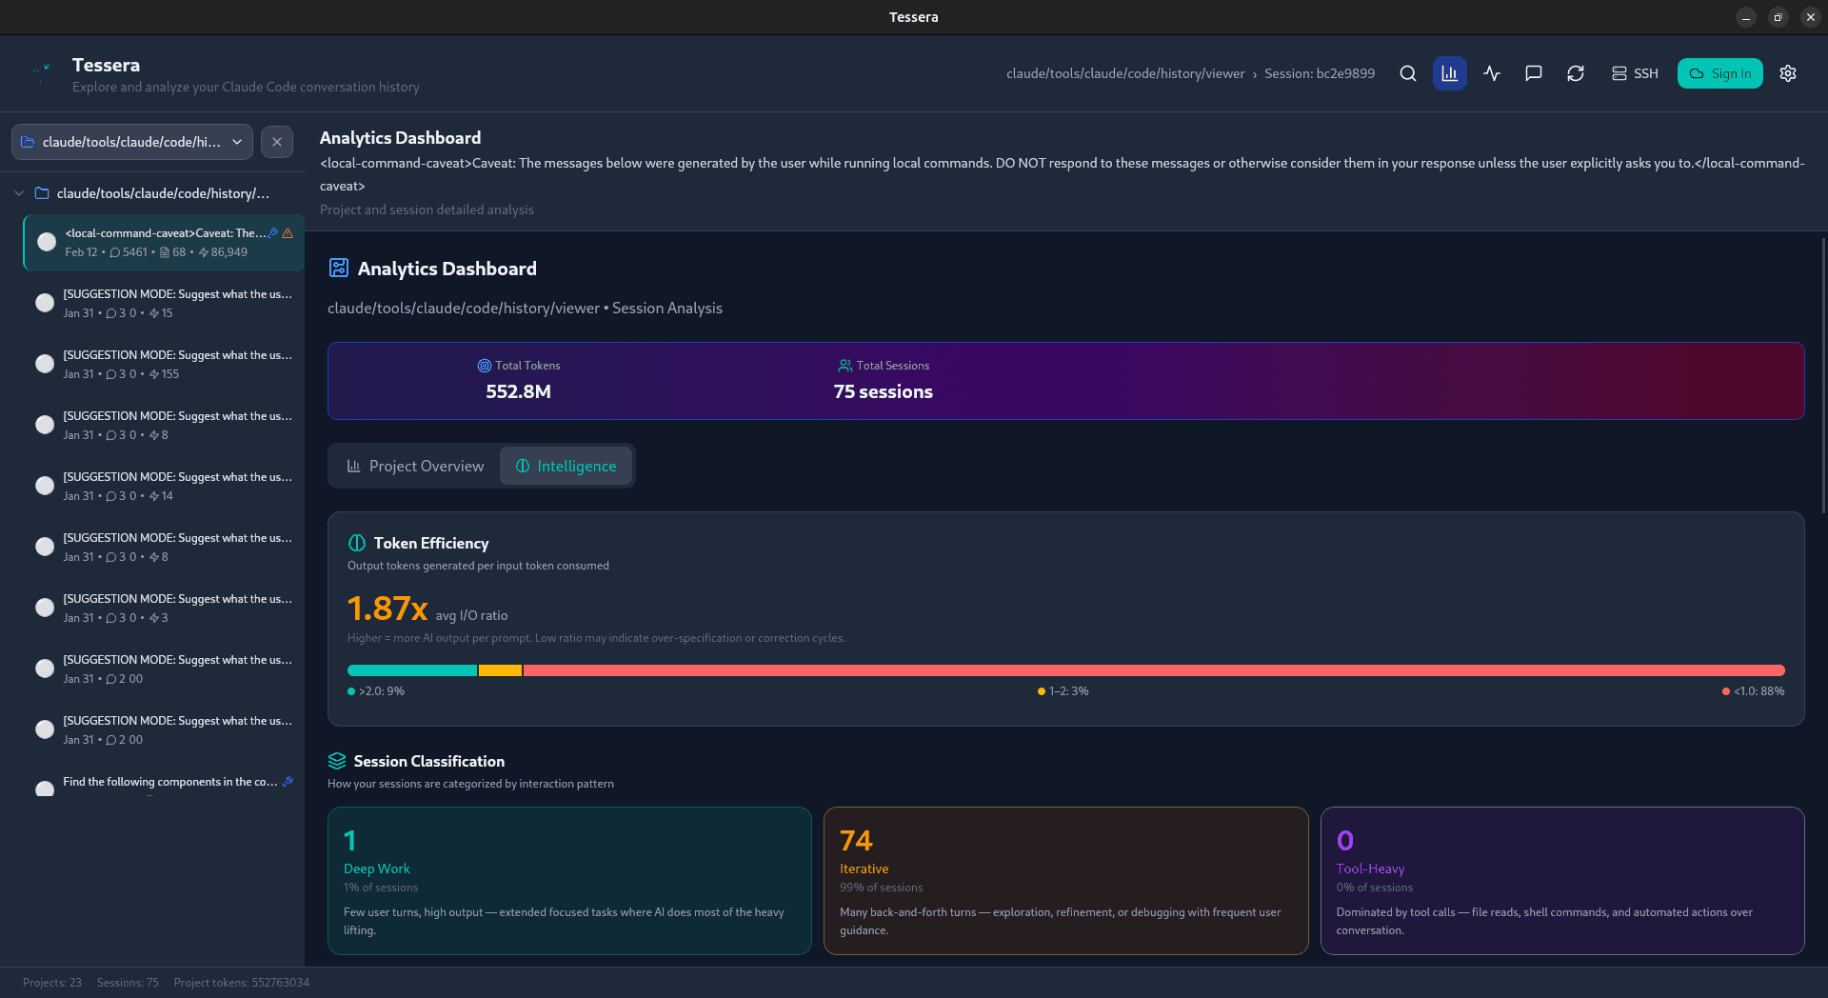Image resolution: width=1828 pixels, height=998 pixels.
Task: Clear project selection with X button
Action: 277,142
